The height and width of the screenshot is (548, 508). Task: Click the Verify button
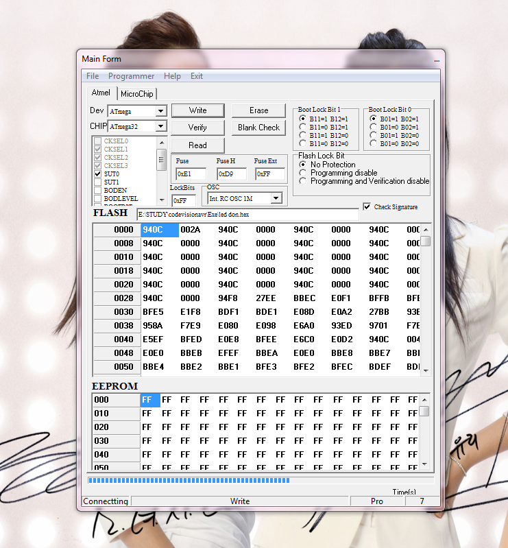(x=197, y=128)
